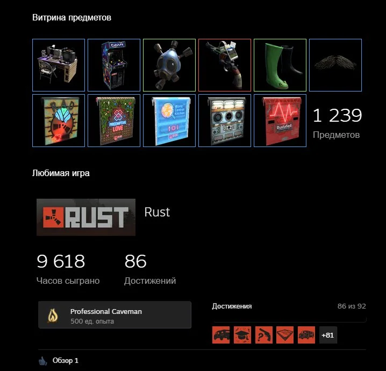The width and height of the screenshot is (386, 371).
Task: Open the Достижения achievements heading link
Action: [x=232, y=306]
